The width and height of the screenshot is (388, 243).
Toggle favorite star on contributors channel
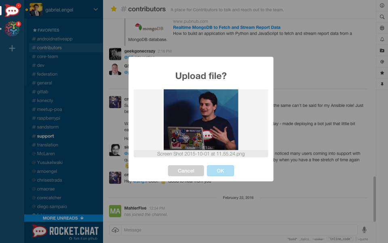tap(114, 9)
